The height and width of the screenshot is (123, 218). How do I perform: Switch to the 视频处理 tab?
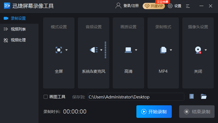(18, 40)
